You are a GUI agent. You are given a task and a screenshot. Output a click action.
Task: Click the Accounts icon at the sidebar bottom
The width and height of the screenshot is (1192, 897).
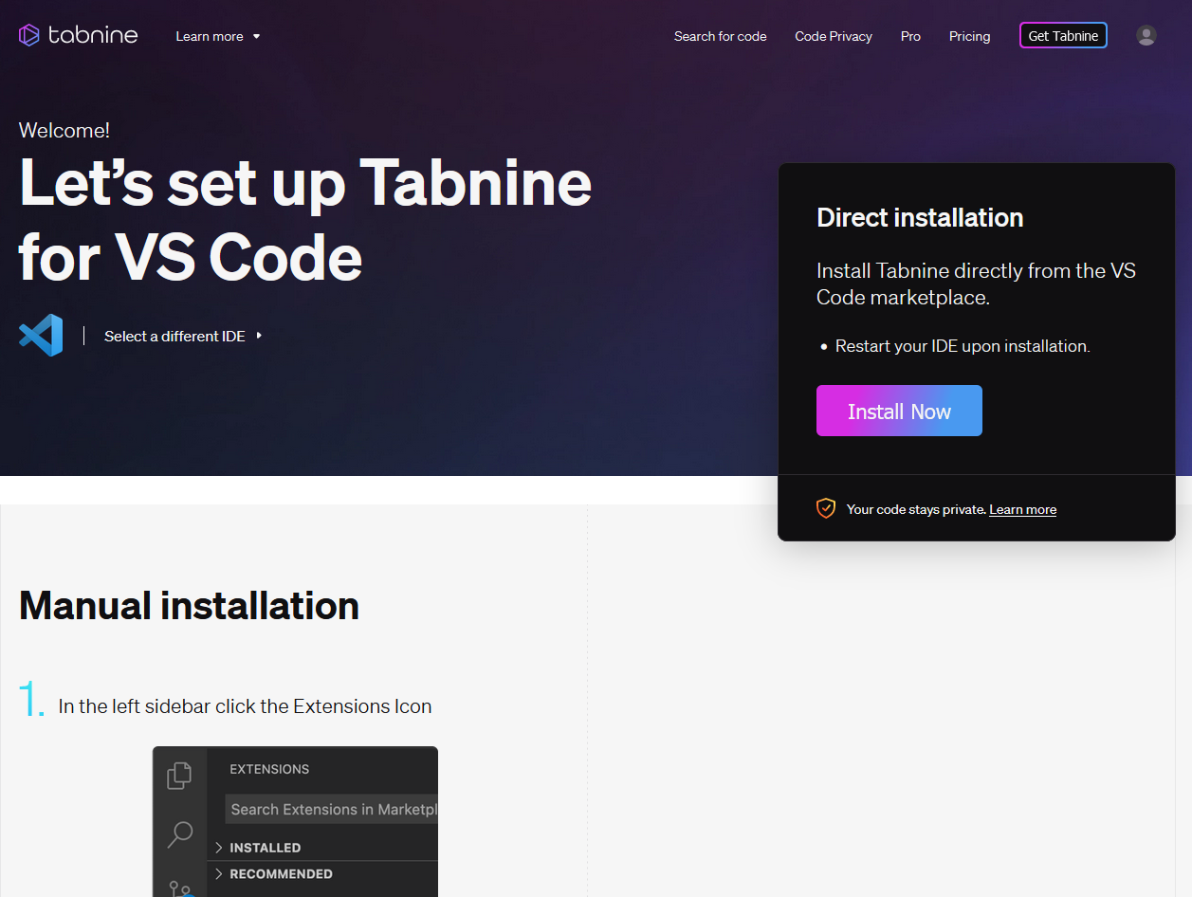[179, 889]
